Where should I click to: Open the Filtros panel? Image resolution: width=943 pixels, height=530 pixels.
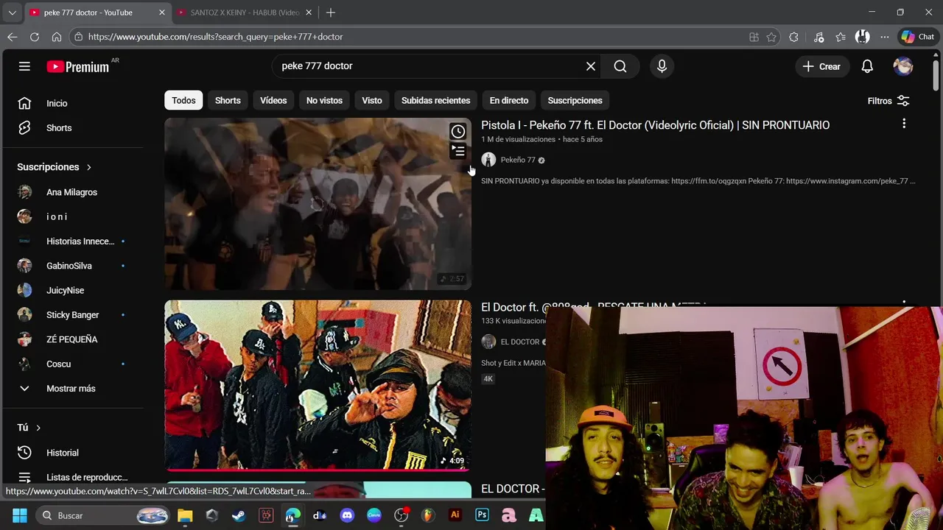click(888, 101)
